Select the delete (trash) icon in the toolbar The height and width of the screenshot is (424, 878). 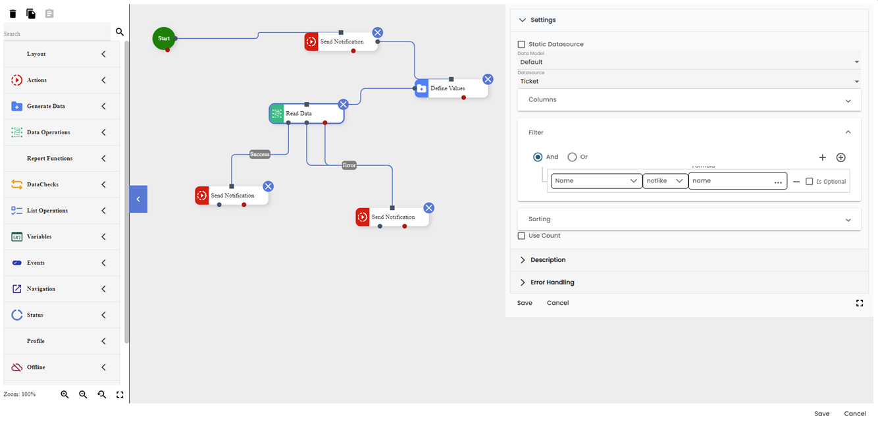tap(12, 13)
